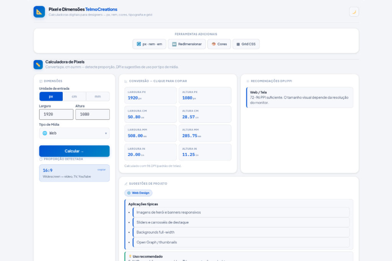Click the ruler logo icon in header
Image resolution: width=392 pixels, height=261 pixels.
pyautogui.click(x=39, y=12)
